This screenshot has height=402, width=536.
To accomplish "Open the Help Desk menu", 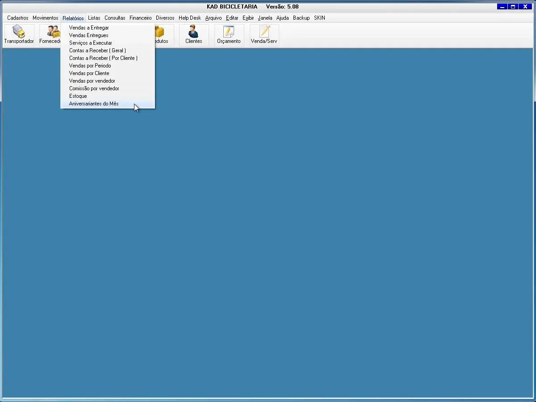I will tap(190, 18).
